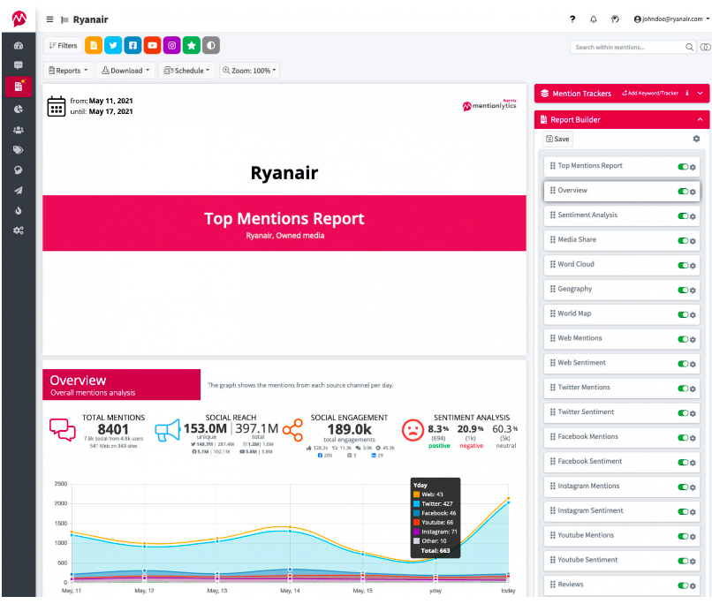
Task: Click the Filters button
Action: (x=63, y=45)
